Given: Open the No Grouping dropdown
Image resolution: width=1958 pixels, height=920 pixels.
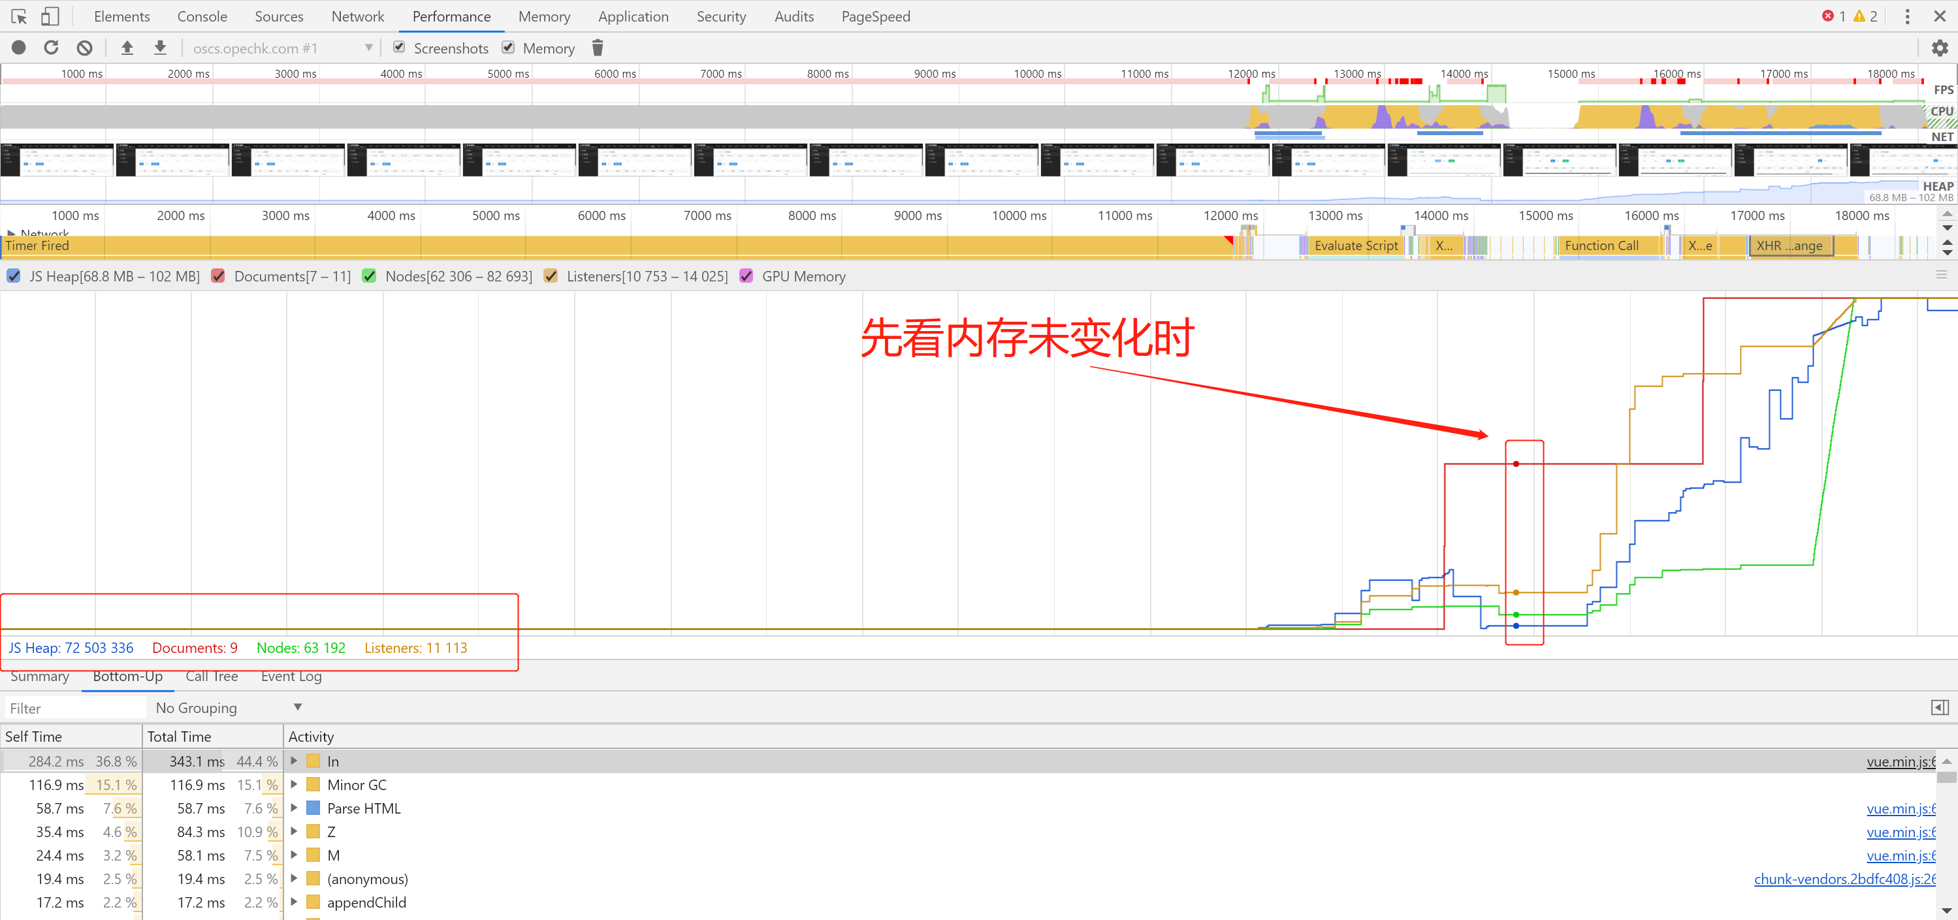Looking at the screenshot, I should tap(228, 707).
